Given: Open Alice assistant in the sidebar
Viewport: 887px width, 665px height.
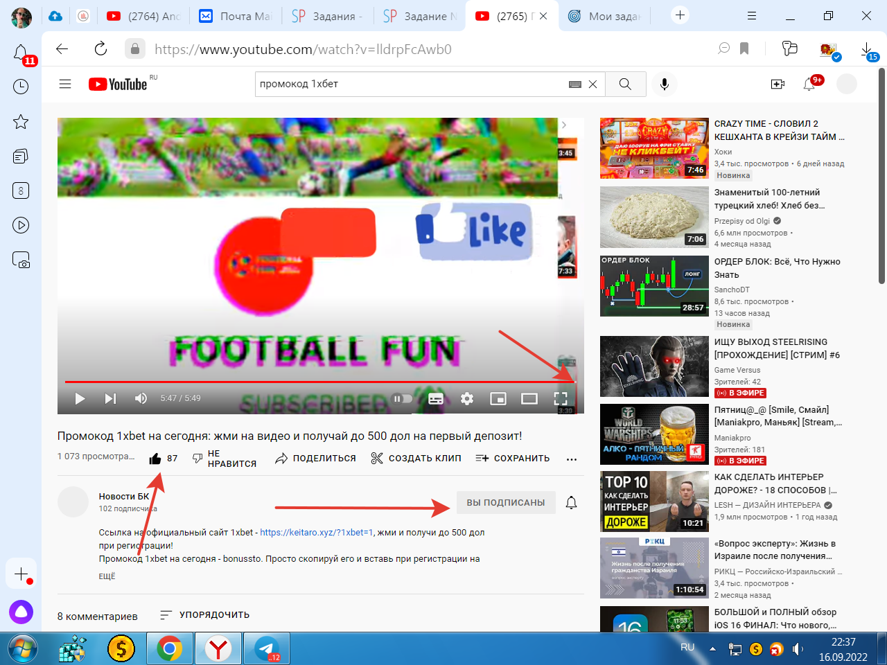Looking at the screenshot, I should [21, 612].
